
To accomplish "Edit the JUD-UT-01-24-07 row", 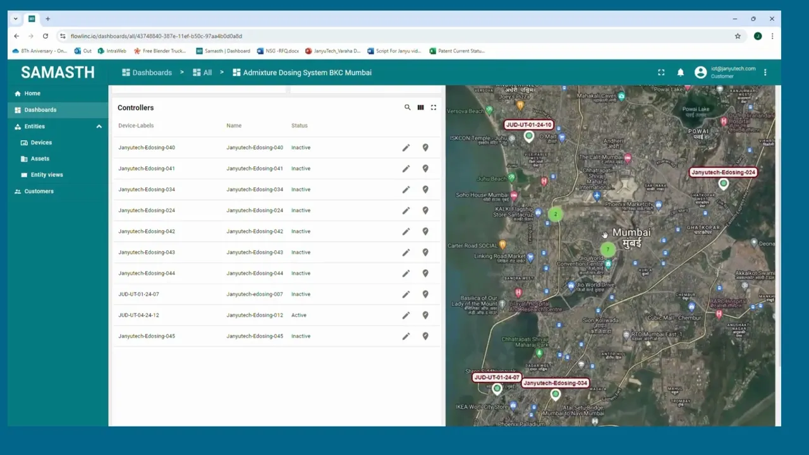I will (406, 294).
